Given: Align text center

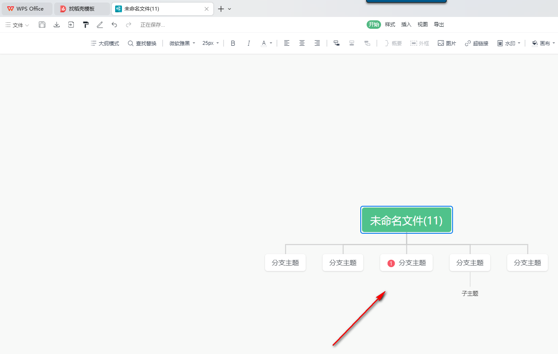Looking at the screenshot, I should [302, 43].
